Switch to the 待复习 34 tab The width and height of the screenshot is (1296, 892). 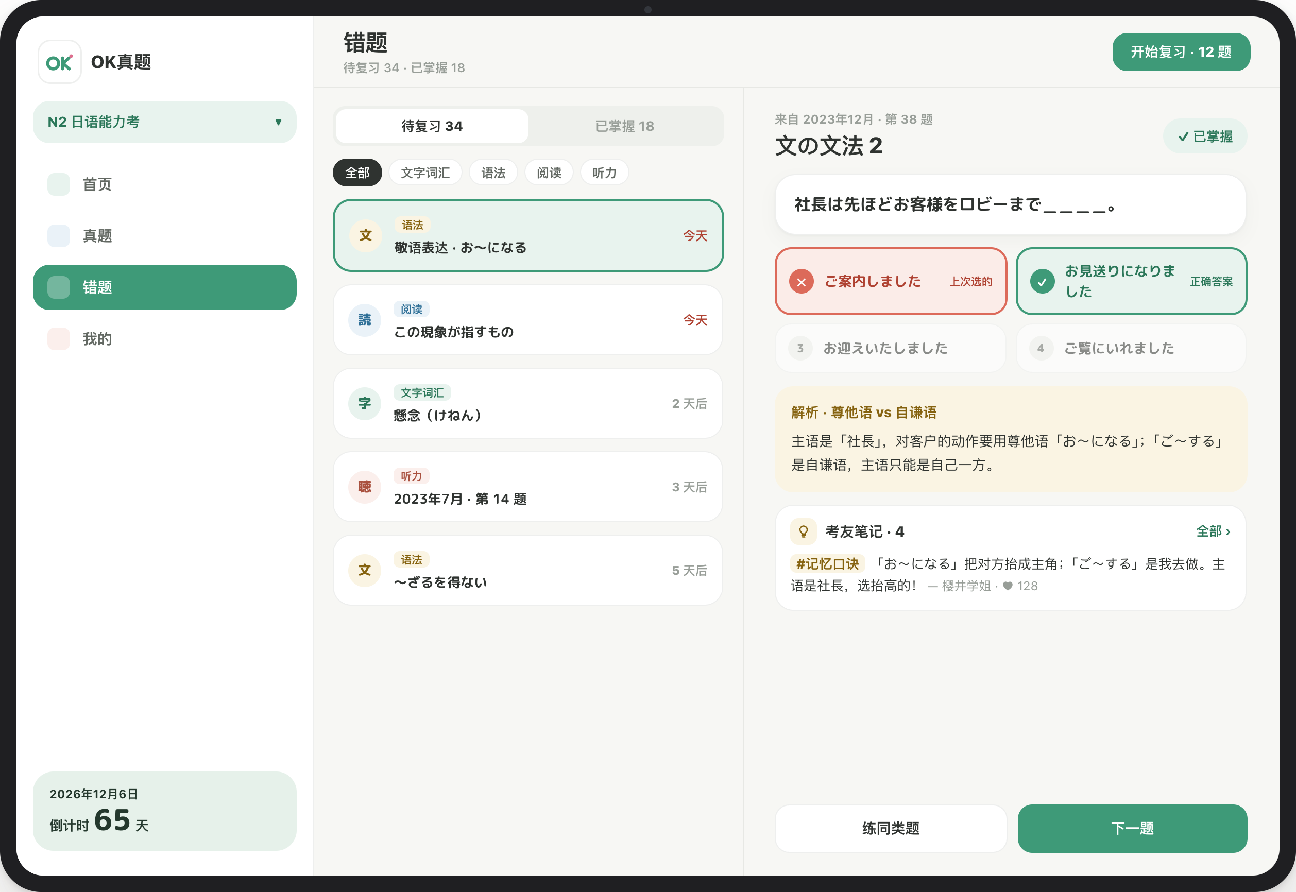click(432, 126)
